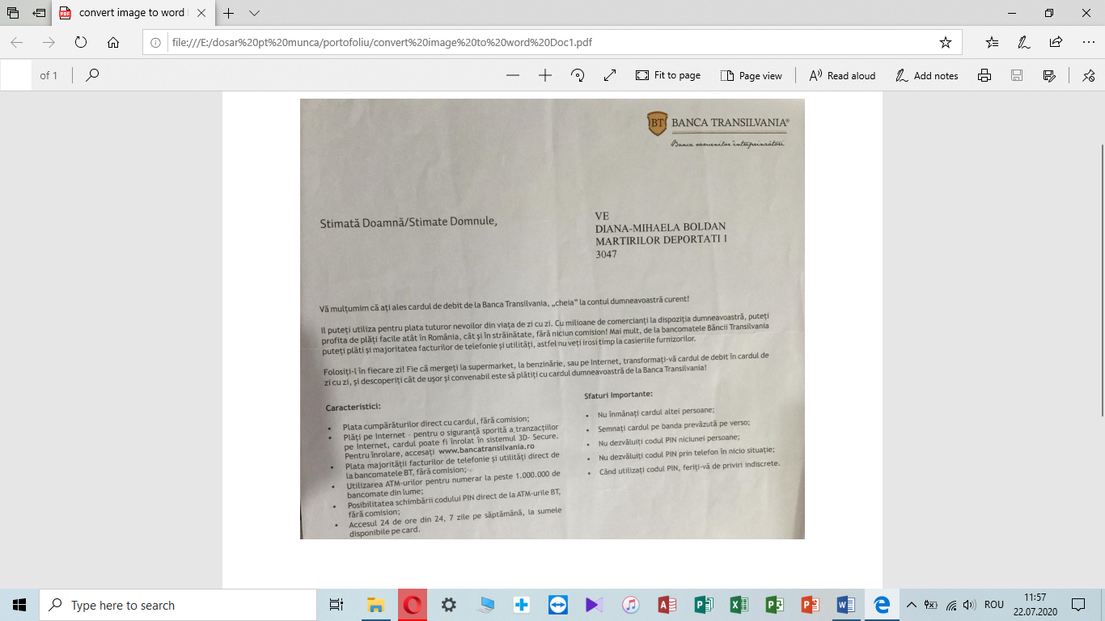This screenshot has width=1105, height=621.
Task: Go forward with the forward arrow
Action: 49,42
